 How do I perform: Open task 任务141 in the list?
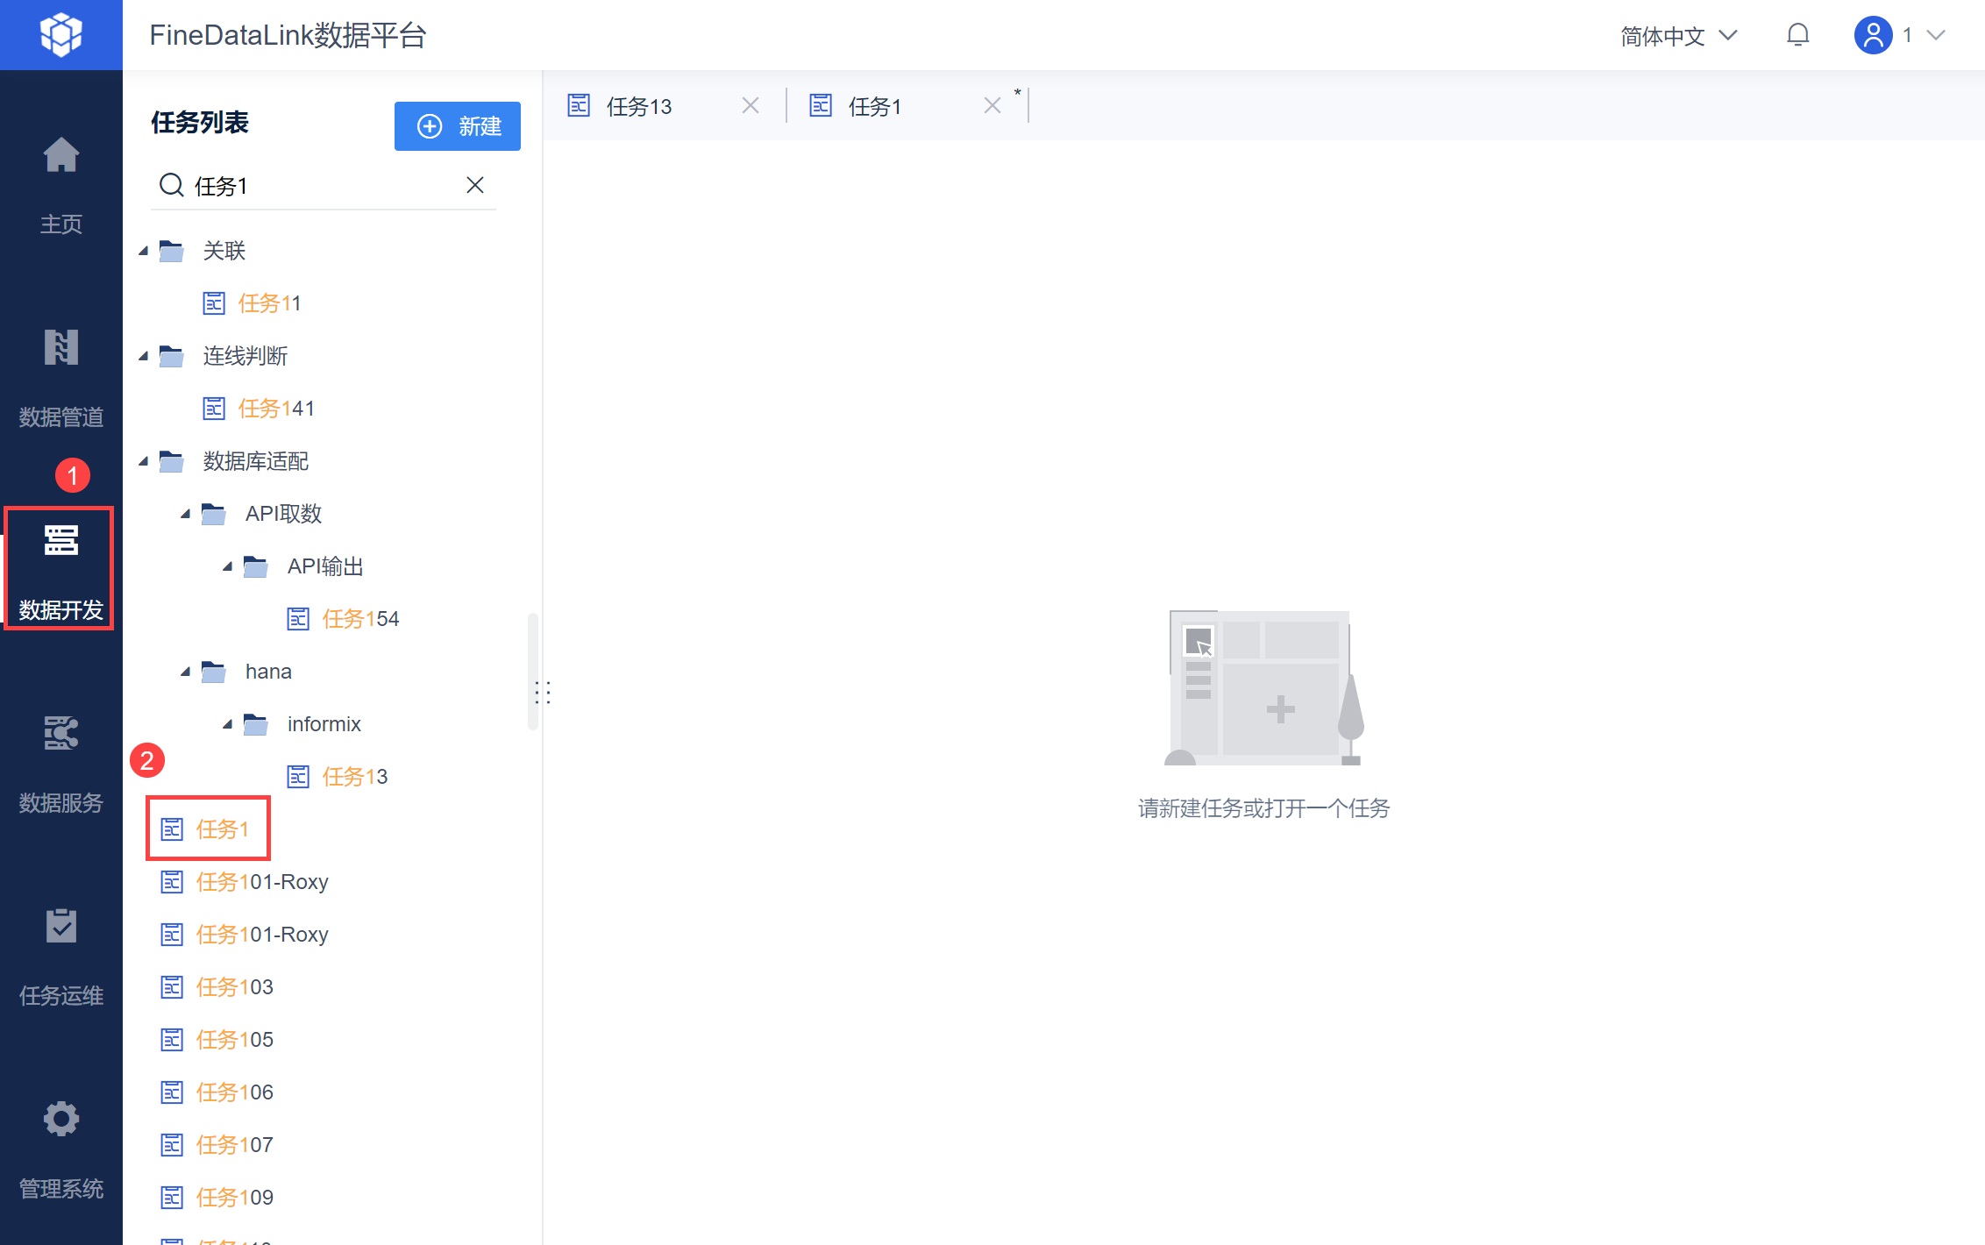[x=275, y=409]
